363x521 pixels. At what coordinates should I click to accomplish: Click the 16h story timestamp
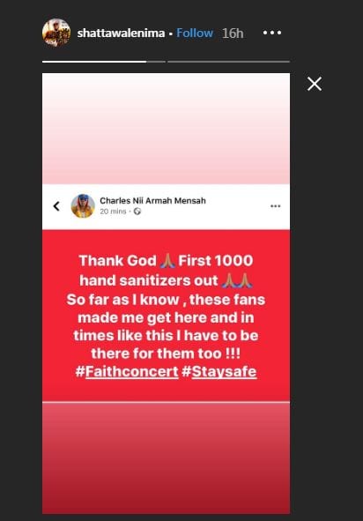coord(233,33)
